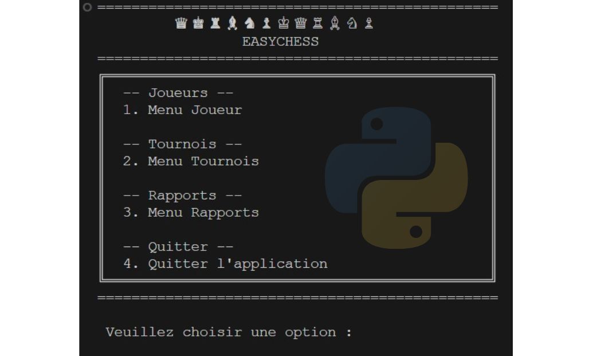Click the outlined pawn chess glyph
589x356 pixels.
pos(369,24)
